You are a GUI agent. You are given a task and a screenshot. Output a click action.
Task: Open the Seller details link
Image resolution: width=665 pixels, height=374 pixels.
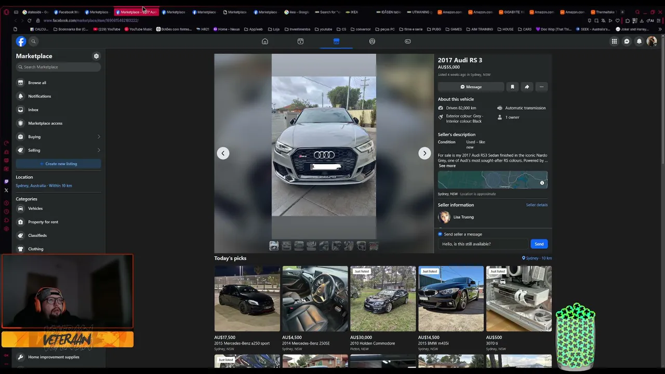[537, 205]
